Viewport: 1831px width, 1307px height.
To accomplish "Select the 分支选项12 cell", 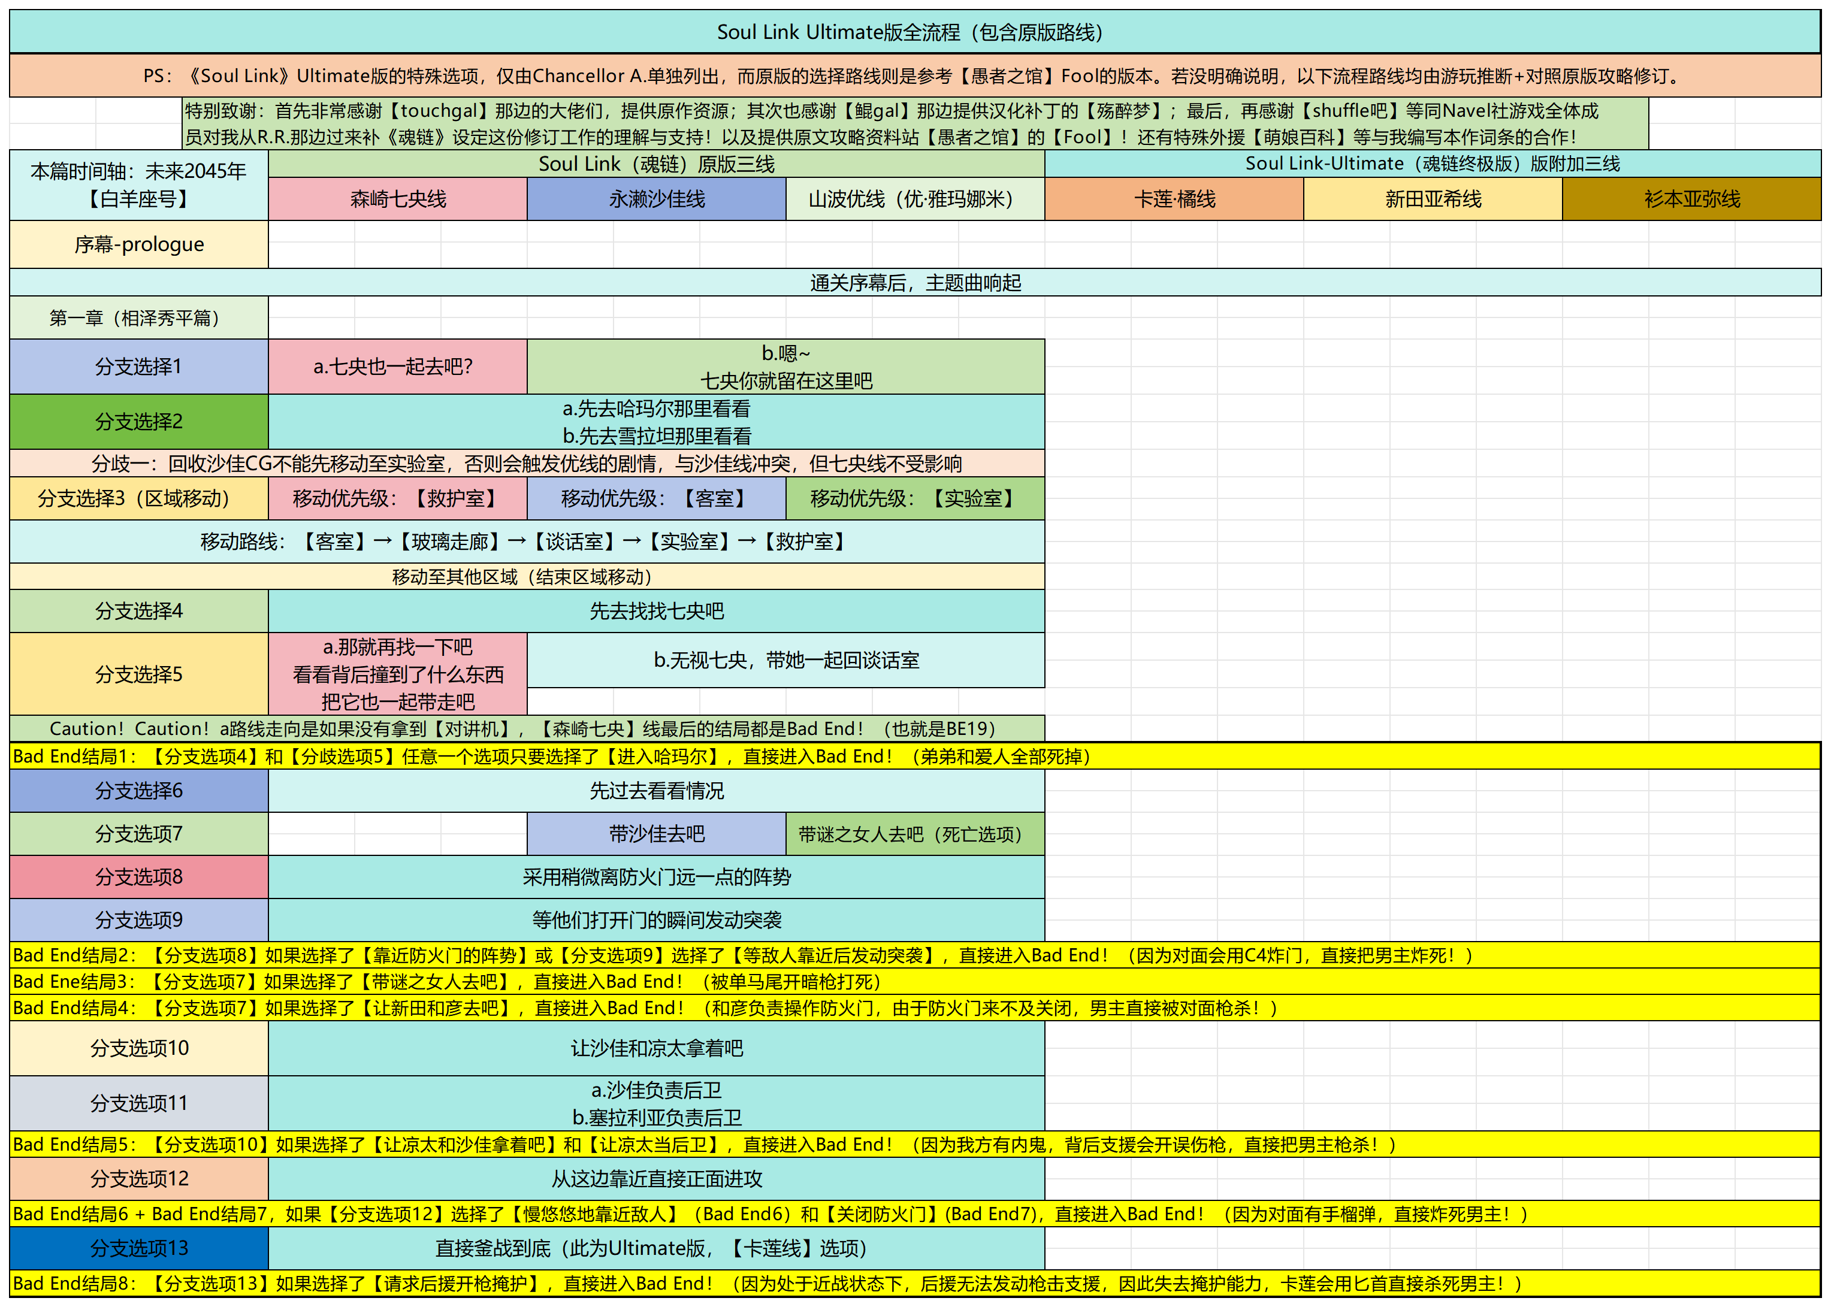I will click(x=138, y=1178).
